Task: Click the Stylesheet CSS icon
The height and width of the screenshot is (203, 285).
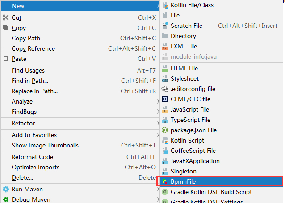Action: [165, 79]
